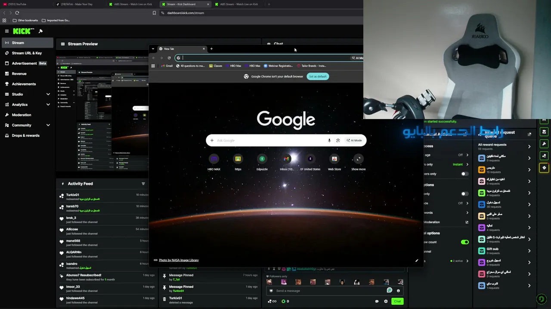This screenshot has width=551, height=309.
Task: Switch to the YouTube browser tab
Action: tap(26, 4)
